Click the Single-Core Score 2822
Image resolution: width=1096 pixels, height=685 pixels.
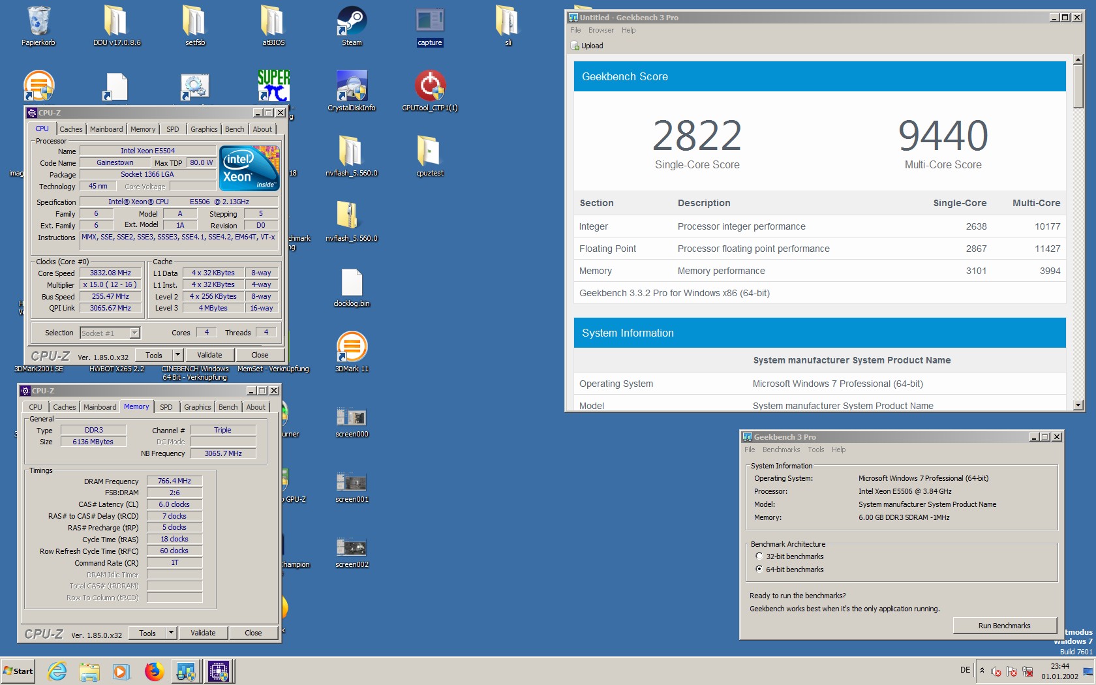[x=697, y=135]
